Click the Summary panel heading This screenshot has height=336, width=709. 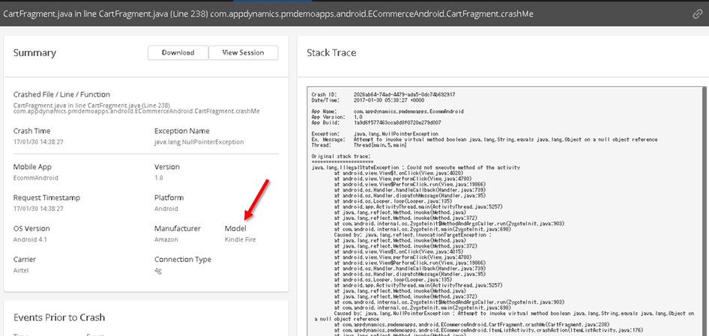(x=34, y=53)
